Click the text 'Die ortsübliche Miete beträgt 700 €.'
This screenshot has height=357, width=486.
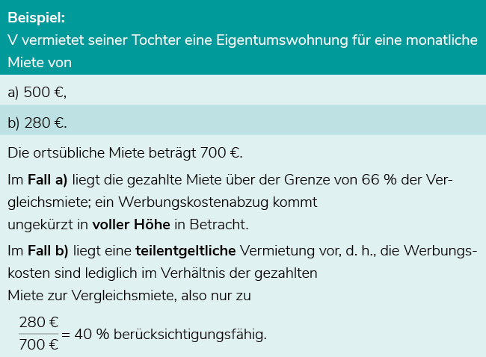coord(125,152)
